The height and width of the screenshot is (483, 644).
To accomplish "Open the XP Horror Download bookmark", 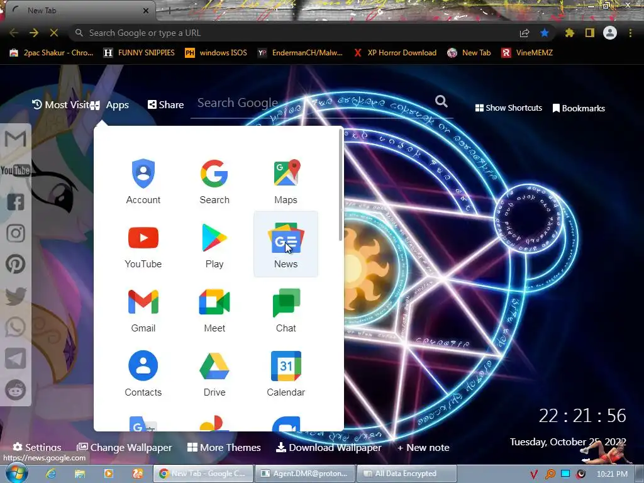I will tap(395, 53).
